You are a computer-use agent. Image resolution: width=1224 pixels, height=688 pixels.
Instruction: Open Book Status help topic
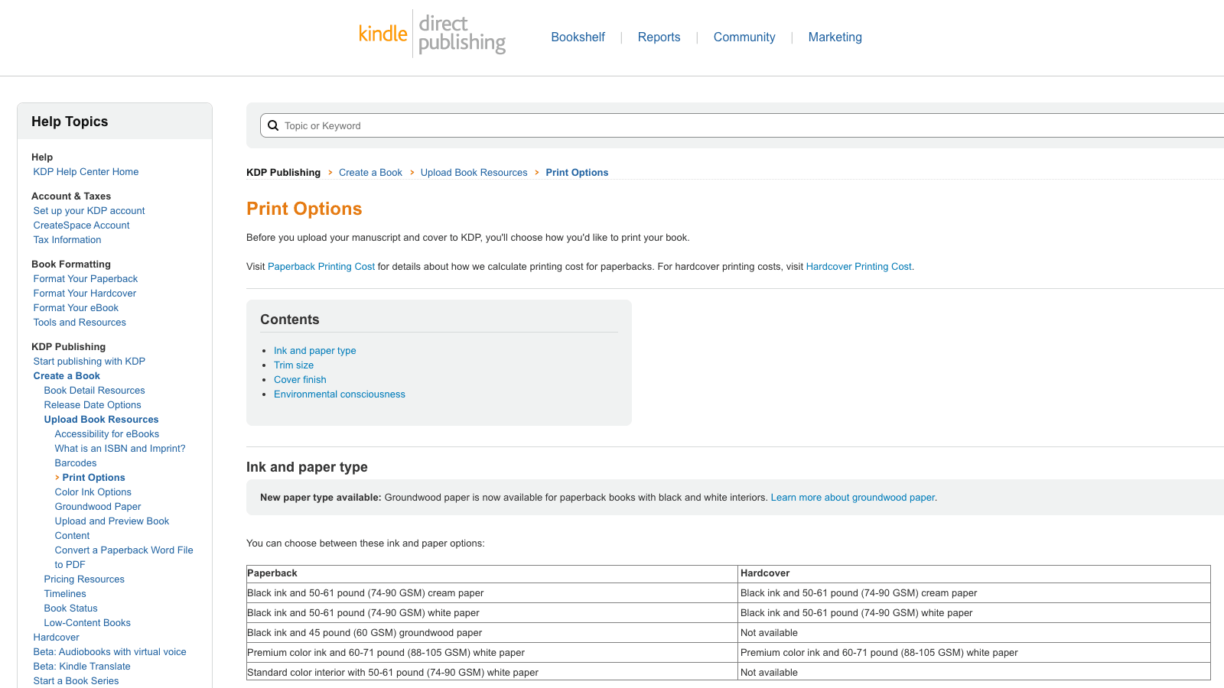pos(70,608)
